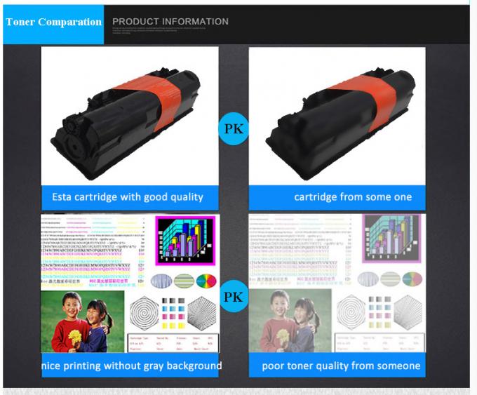This screenshot has height=395, width=477.
Task: Click the vivid color wheel oval
Action: 206,281
